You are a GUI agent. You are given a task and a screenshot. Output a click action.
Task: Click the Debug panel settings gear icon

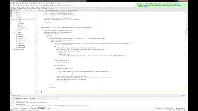tap(182, 95)
